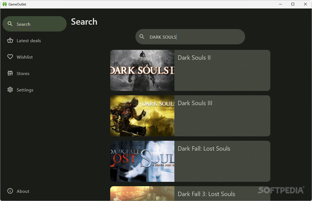The height and width of the screenshot is (201, 312).
Task: Click the GameOutlet app icon in title bar
Action: point(5,4)
